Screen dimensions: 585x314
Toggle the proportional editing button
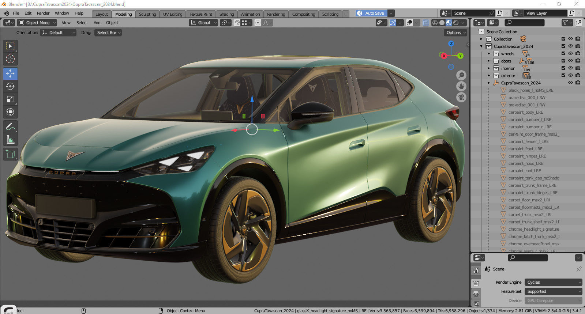[258, 23]
